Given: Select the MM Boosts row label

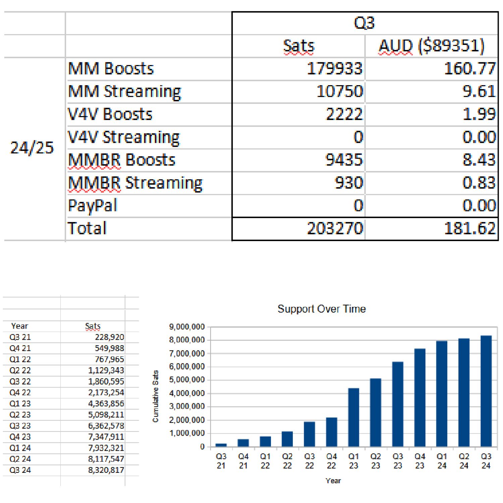Looking at the screenshot, I should [x=111, y=68].
